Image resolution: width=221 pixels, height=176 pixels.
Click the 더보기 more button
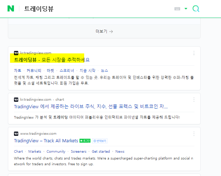coord(104,31)
